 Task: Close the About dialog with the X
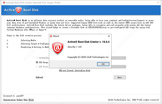point(109,36)
